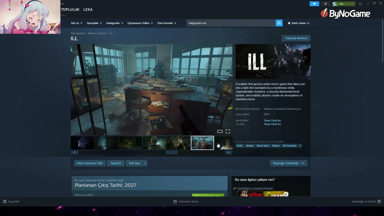Click the arrow icon on Kuyruğu Görüntüle

[302, 163]
